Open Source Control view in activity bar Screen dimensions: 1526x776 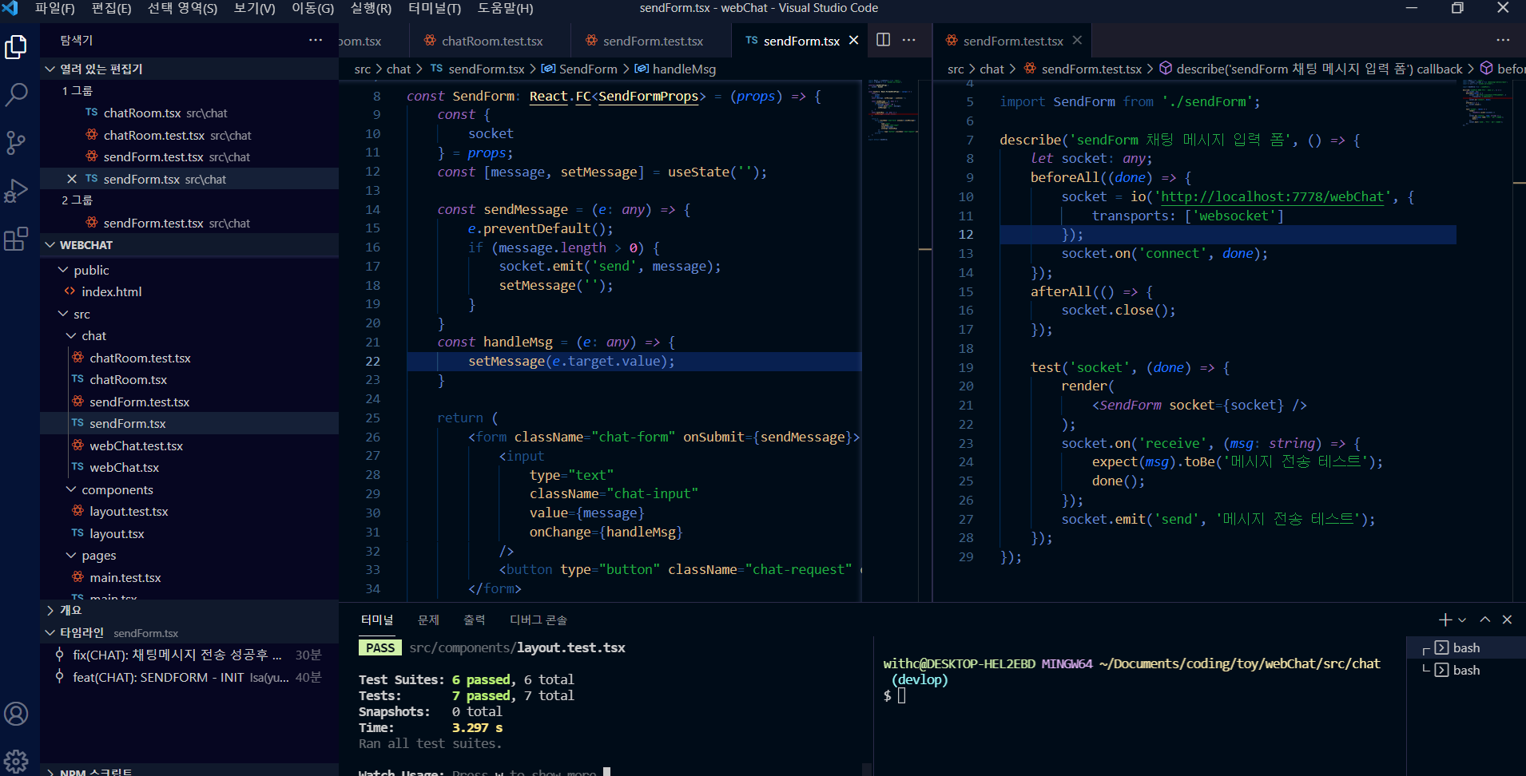coord(16,143)
